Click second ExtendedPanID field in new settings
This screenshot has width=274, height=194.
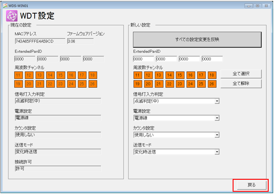coord(166,59)
